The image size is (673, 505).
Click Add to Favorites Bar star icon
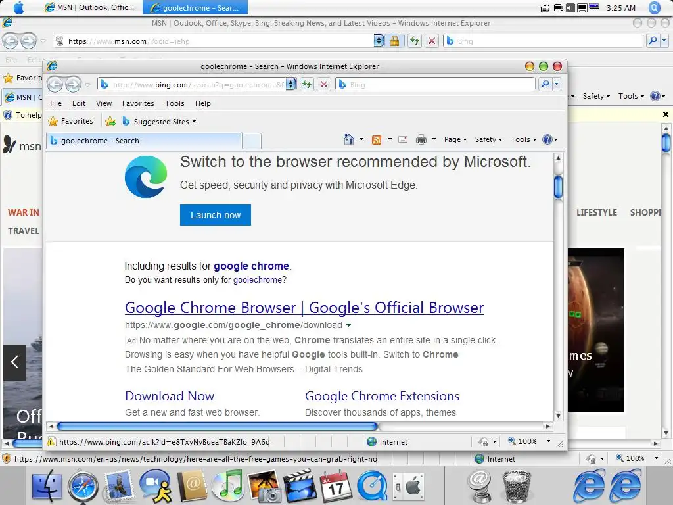point(110,122)
